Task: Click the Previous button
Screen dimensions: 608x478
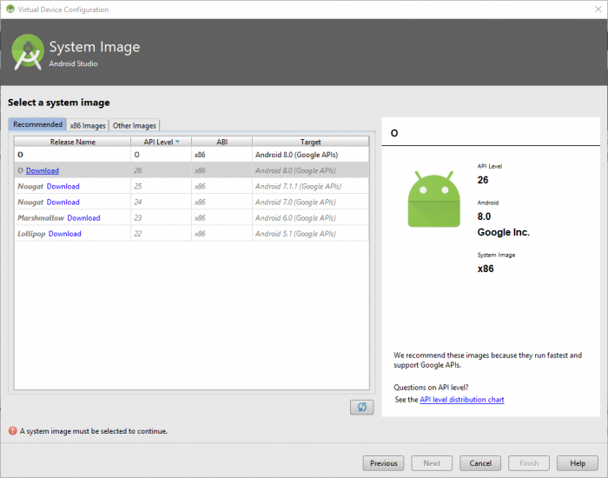Action: point(384,463)
